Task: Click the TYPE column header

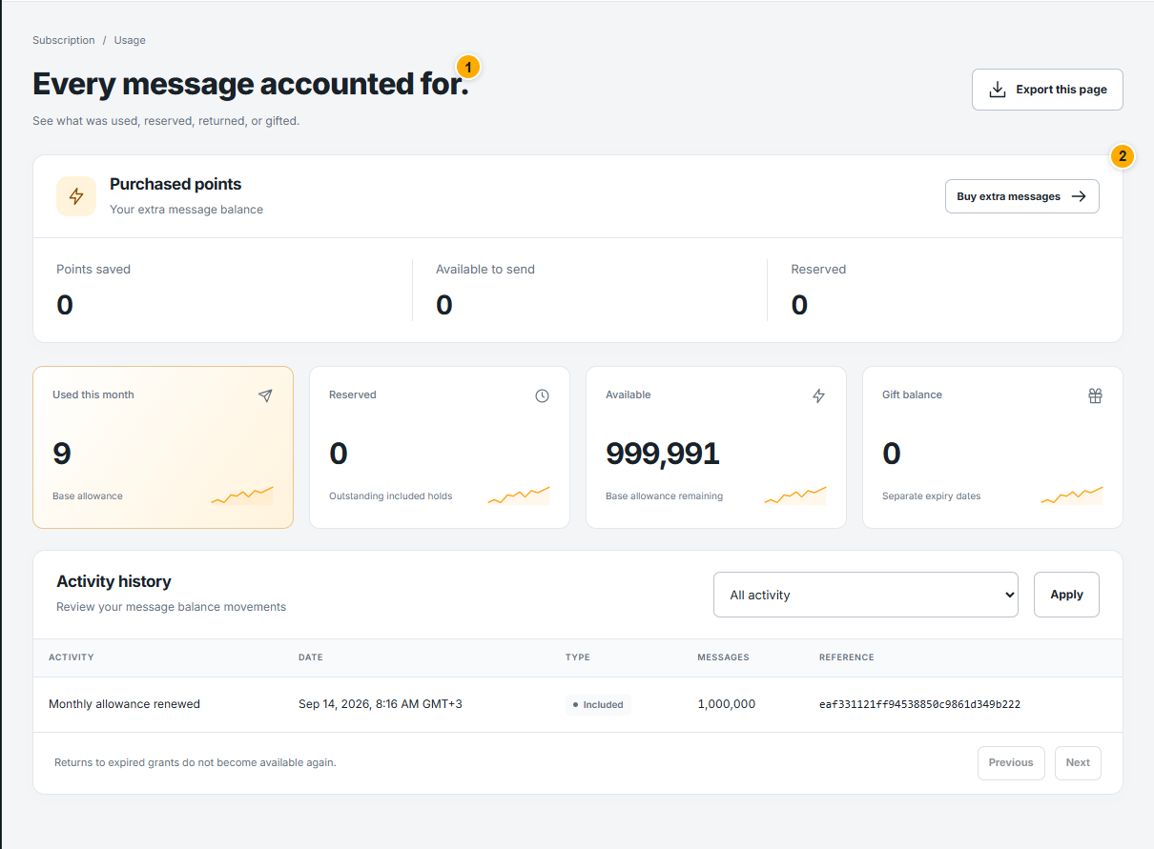Action: pyautogui.click(x=578, y=657)
